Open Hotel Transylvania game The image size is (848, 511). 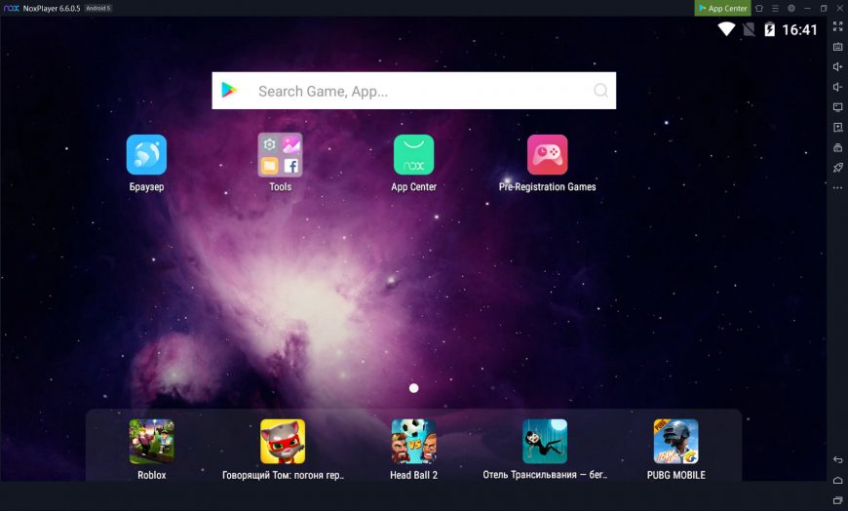[545, 442]
